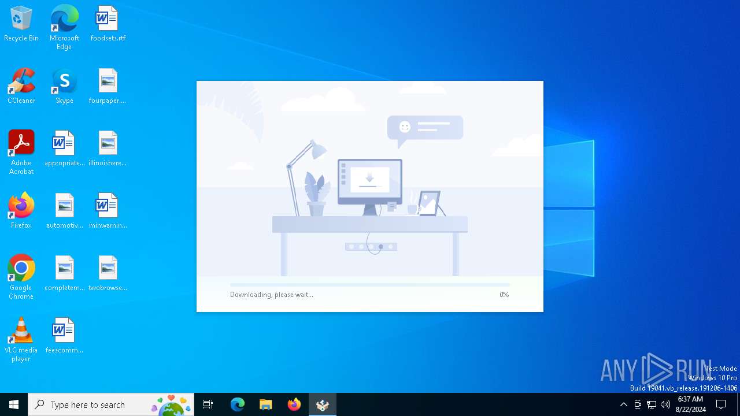Screen dimensions: 740x416
Task: Click the monitor download illustration
Action: (370, 187)
